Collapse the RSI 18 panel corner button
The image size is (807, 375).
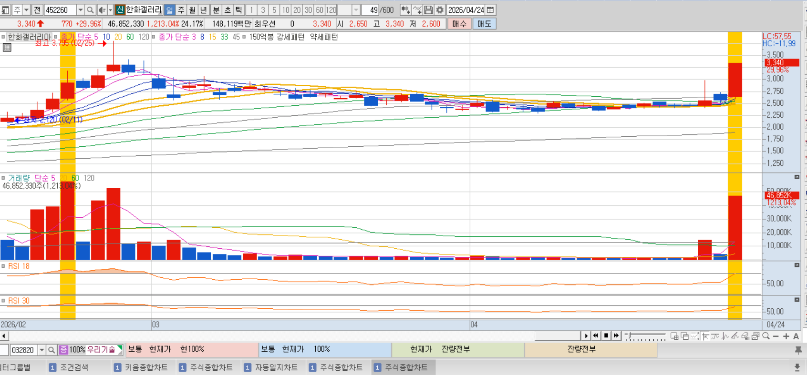tap(797, 265)
